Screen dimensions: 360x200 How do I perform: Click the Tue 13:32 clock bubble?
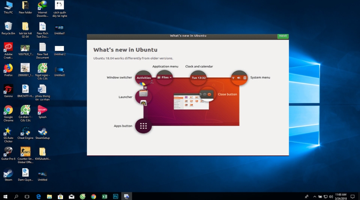198,78
